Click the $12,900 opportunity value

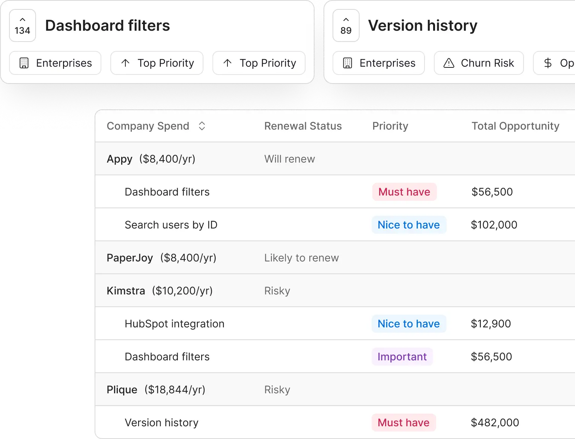491,324
